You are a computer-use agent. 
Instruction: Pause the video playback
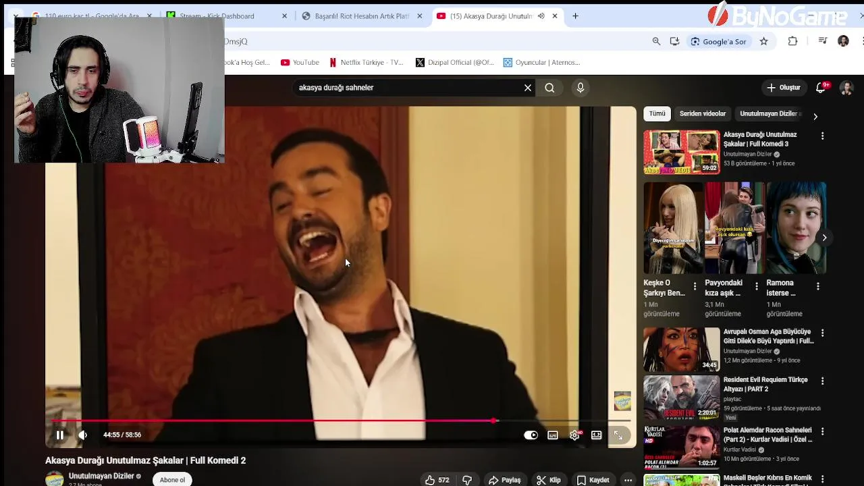click(59, 435)
